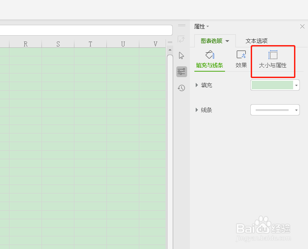Select column U header

click(x=123, y=44)
